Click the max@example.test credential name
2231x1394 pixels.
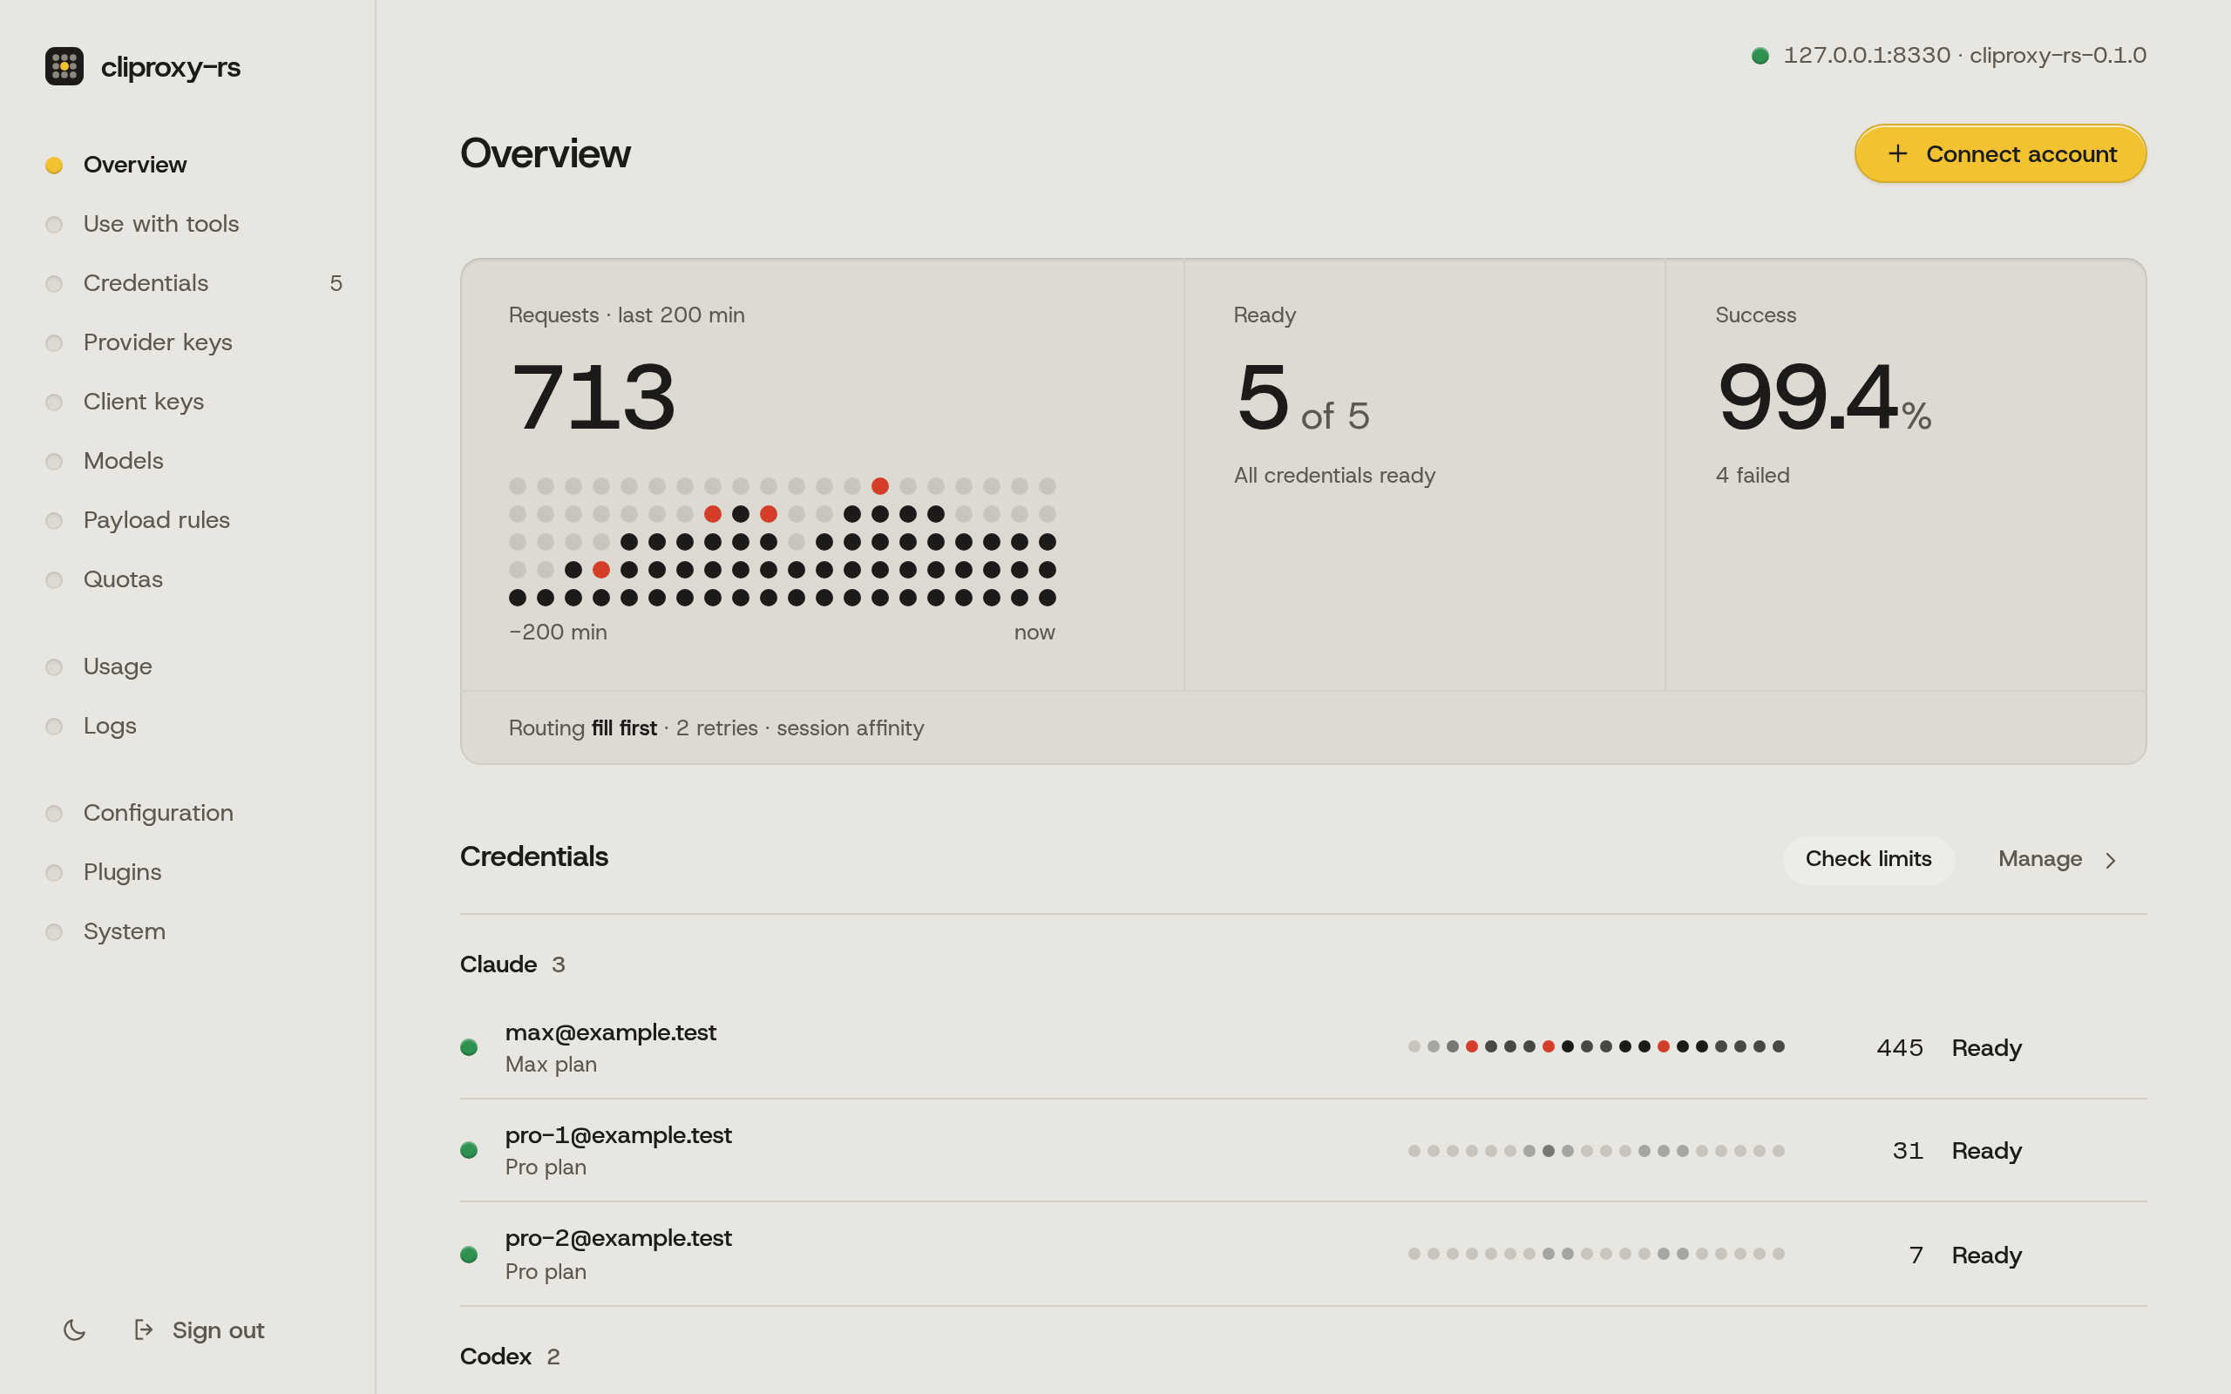coord(610,1032)
